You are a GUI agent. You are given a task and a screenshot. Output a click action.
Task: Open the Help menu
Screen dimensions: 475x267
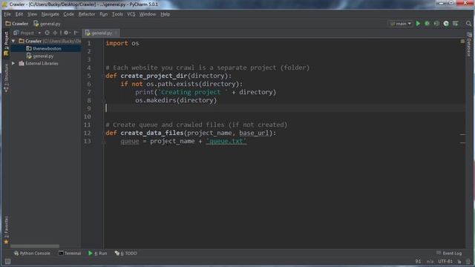click(165, 14)
